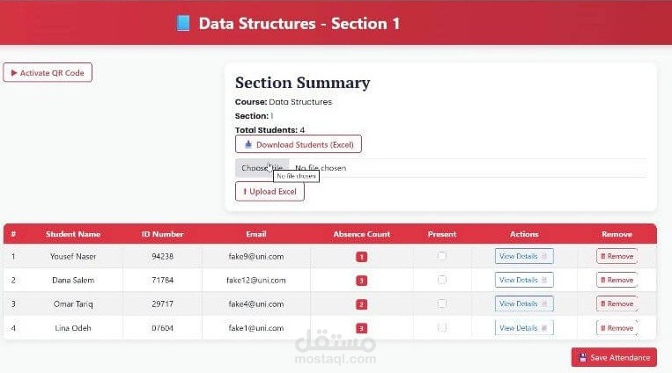Click absence count badge for Omar Tariq
The width and height of the screenshot is (672, 373).
tap(361, 304)
